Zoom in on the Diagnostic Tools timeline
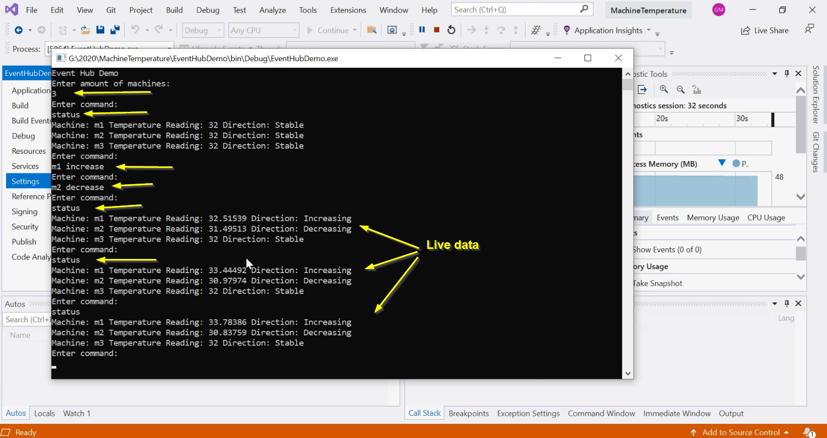The height and width of the screenshot is (438, 827). 664,90
